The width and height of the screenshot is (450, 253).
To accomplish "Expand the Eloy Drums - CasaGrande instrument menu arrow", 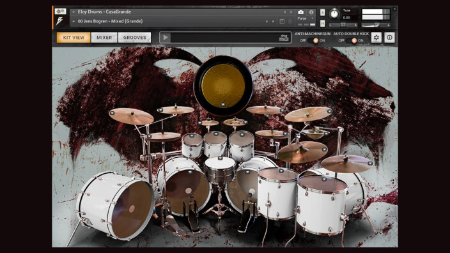I will (x=74, y=12).
